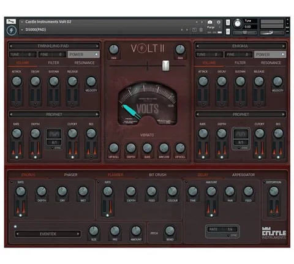Viewport: 294px width, 264px height.
Task: Step the TWINKLING PAD layer's PROPHET filter left
Action: 11,115
